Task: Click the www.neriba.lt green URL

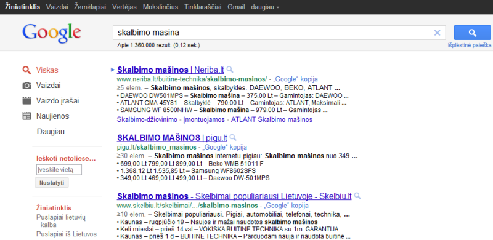Action: [192, 79]
